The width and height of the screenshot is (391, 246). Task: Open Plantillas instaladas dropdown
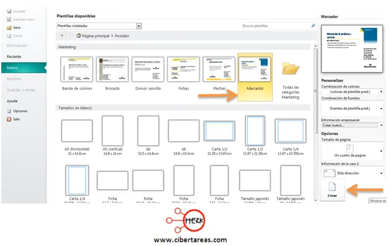(x=139, y=26)
